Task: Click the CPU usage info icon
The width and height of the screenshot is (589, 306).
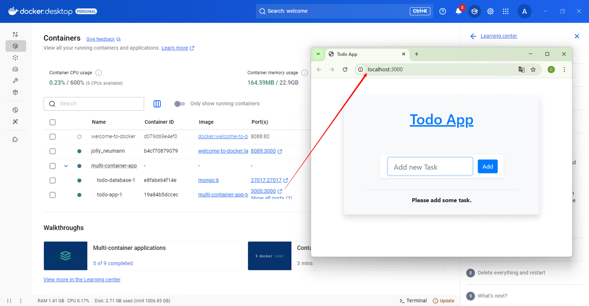Action: point(98,73)
